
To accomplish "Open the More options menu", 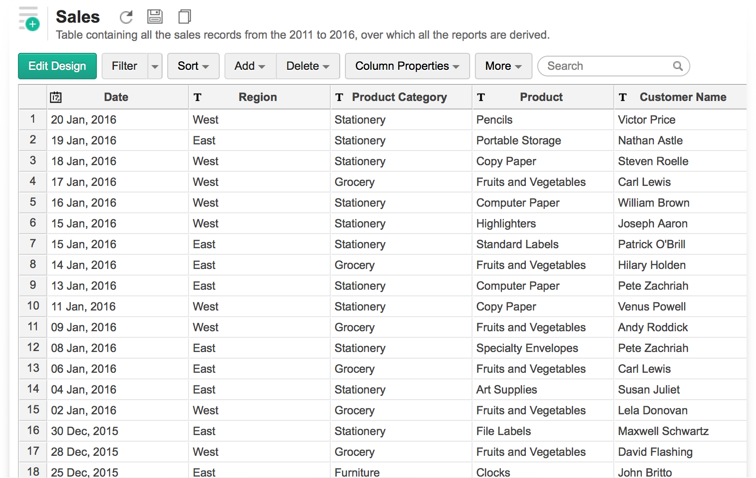I will pyautogui.click(x=503, y=66).
